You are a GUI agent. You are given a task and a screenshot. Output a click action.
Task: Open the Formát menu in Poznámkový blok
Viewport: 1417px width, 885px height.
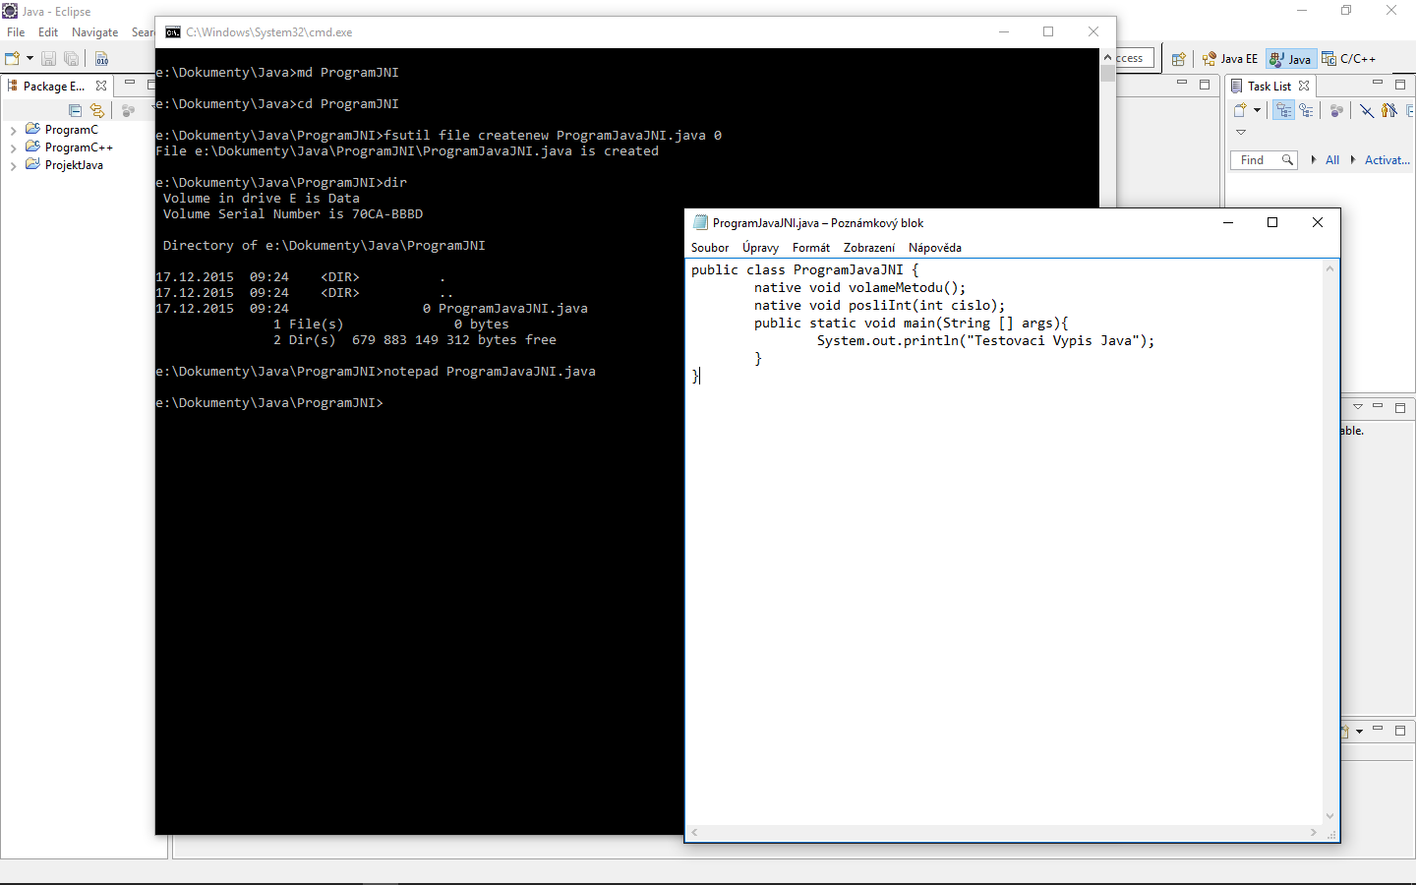point(810,248)
